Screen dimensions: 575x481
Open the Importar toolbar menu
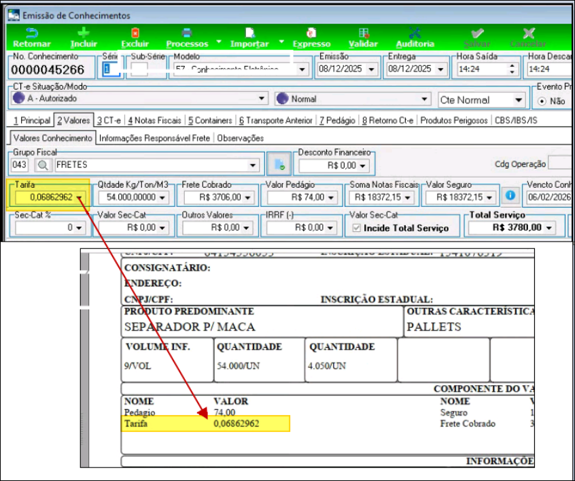[249, 39]
